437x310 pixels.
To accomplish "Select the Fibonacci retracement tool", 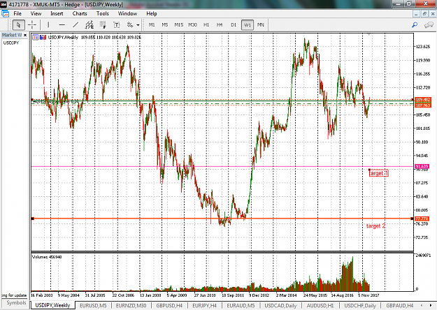I will pos(103,24).
